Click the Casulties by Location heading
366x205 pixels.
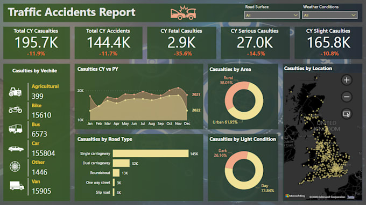pyautogui.click(x=308, y=68)
